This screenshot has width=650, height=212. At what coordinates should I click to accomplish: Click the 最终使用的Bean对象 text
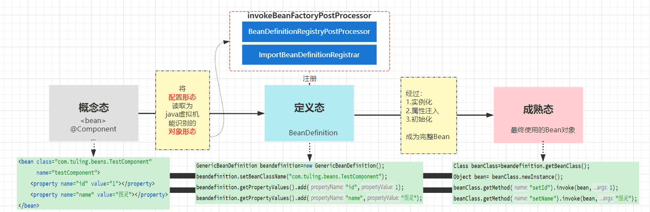[x=543, y=130]
